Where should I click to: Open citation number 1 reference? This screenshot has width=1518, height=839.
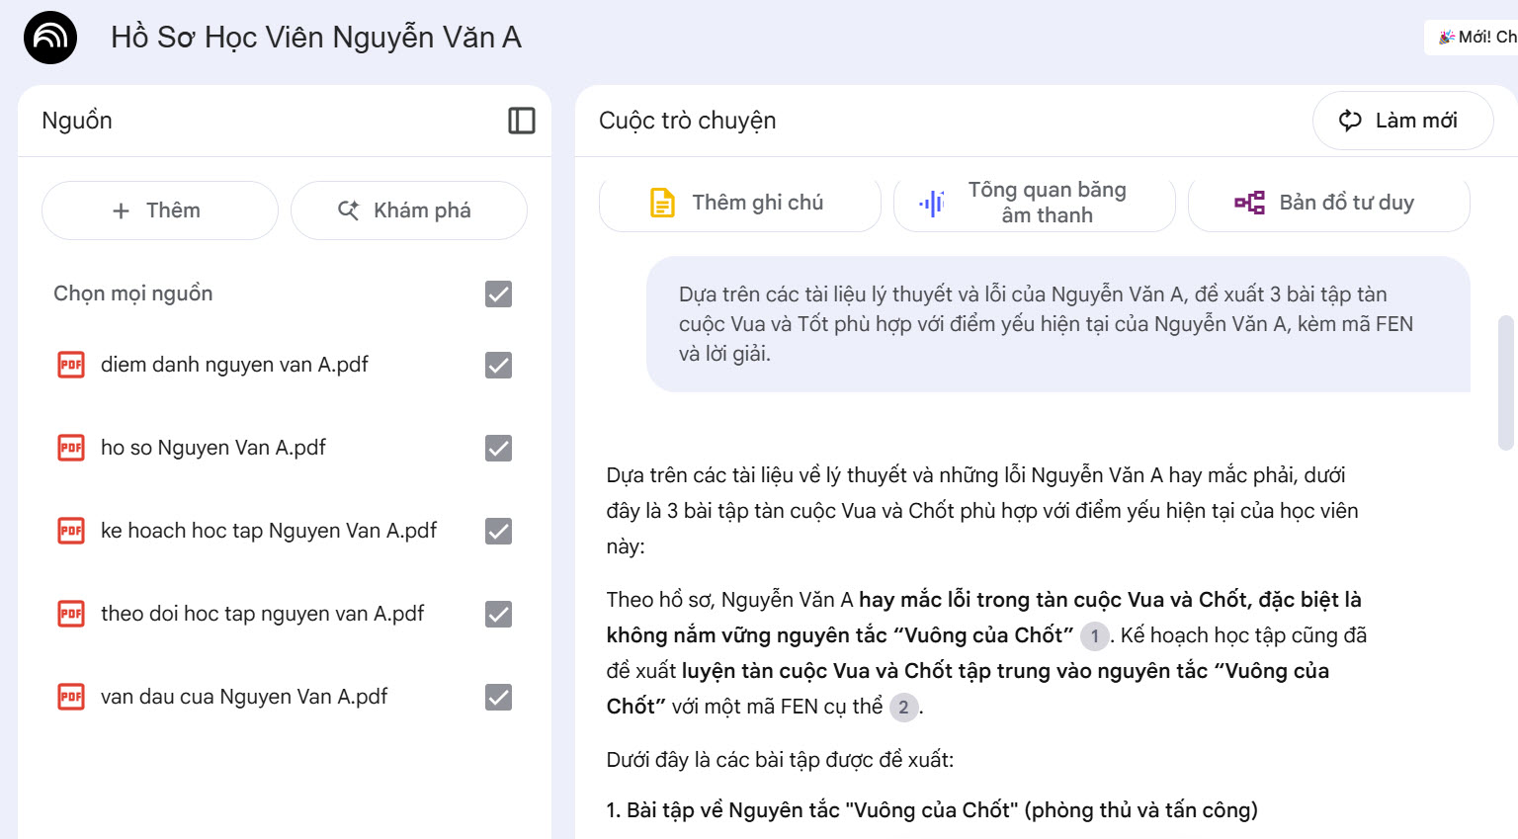(x=1094, y=635)
